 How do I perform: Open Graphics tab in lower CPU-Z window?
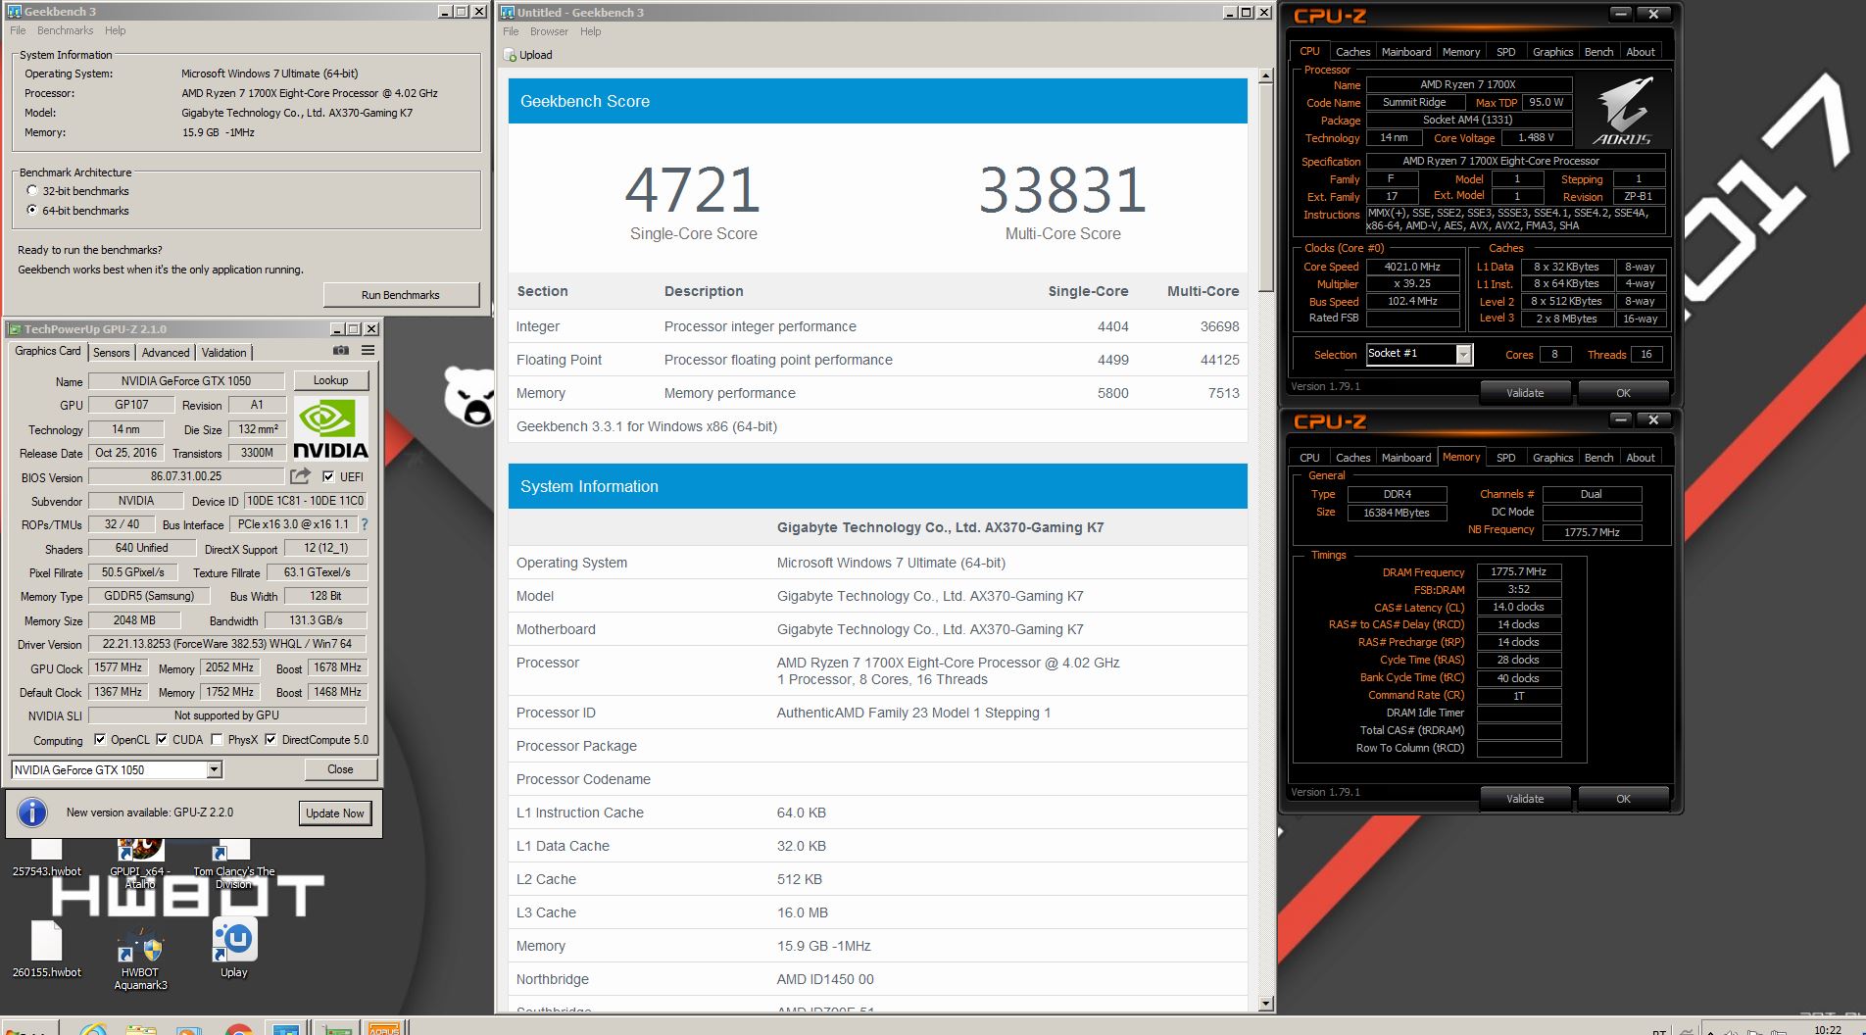(1552, 458)
